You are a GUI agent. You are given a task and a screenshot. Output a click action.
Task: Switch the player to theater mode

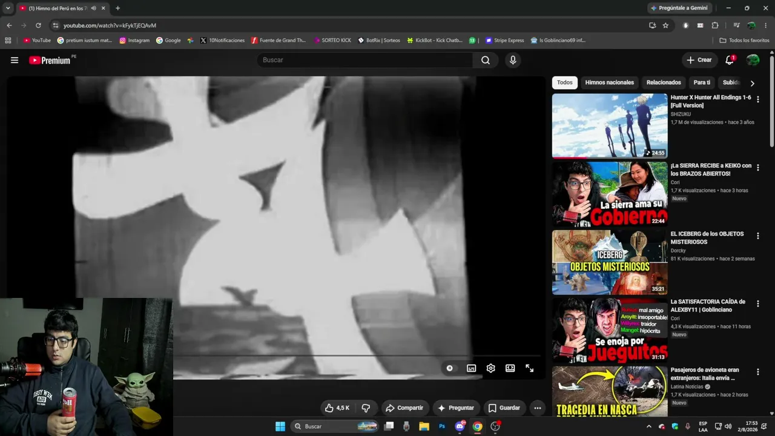[510, 368]
